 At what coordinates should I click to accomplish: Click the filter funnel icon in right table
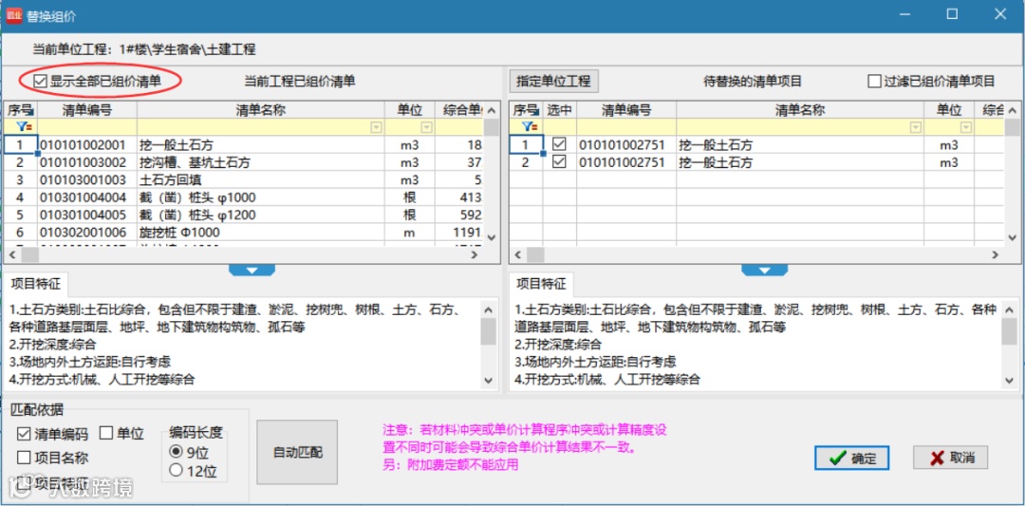coord(528,127)
